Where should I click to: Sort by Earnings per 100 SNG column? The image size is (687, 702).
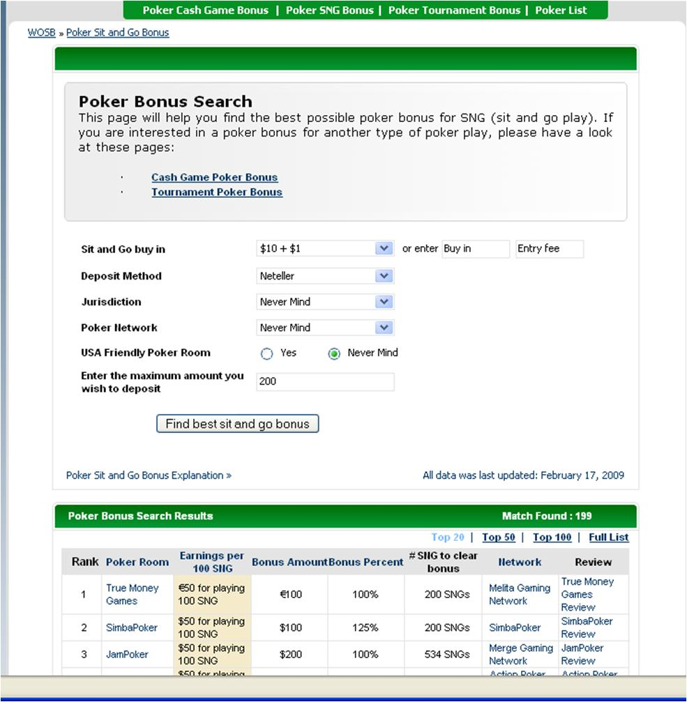(212, 562)
